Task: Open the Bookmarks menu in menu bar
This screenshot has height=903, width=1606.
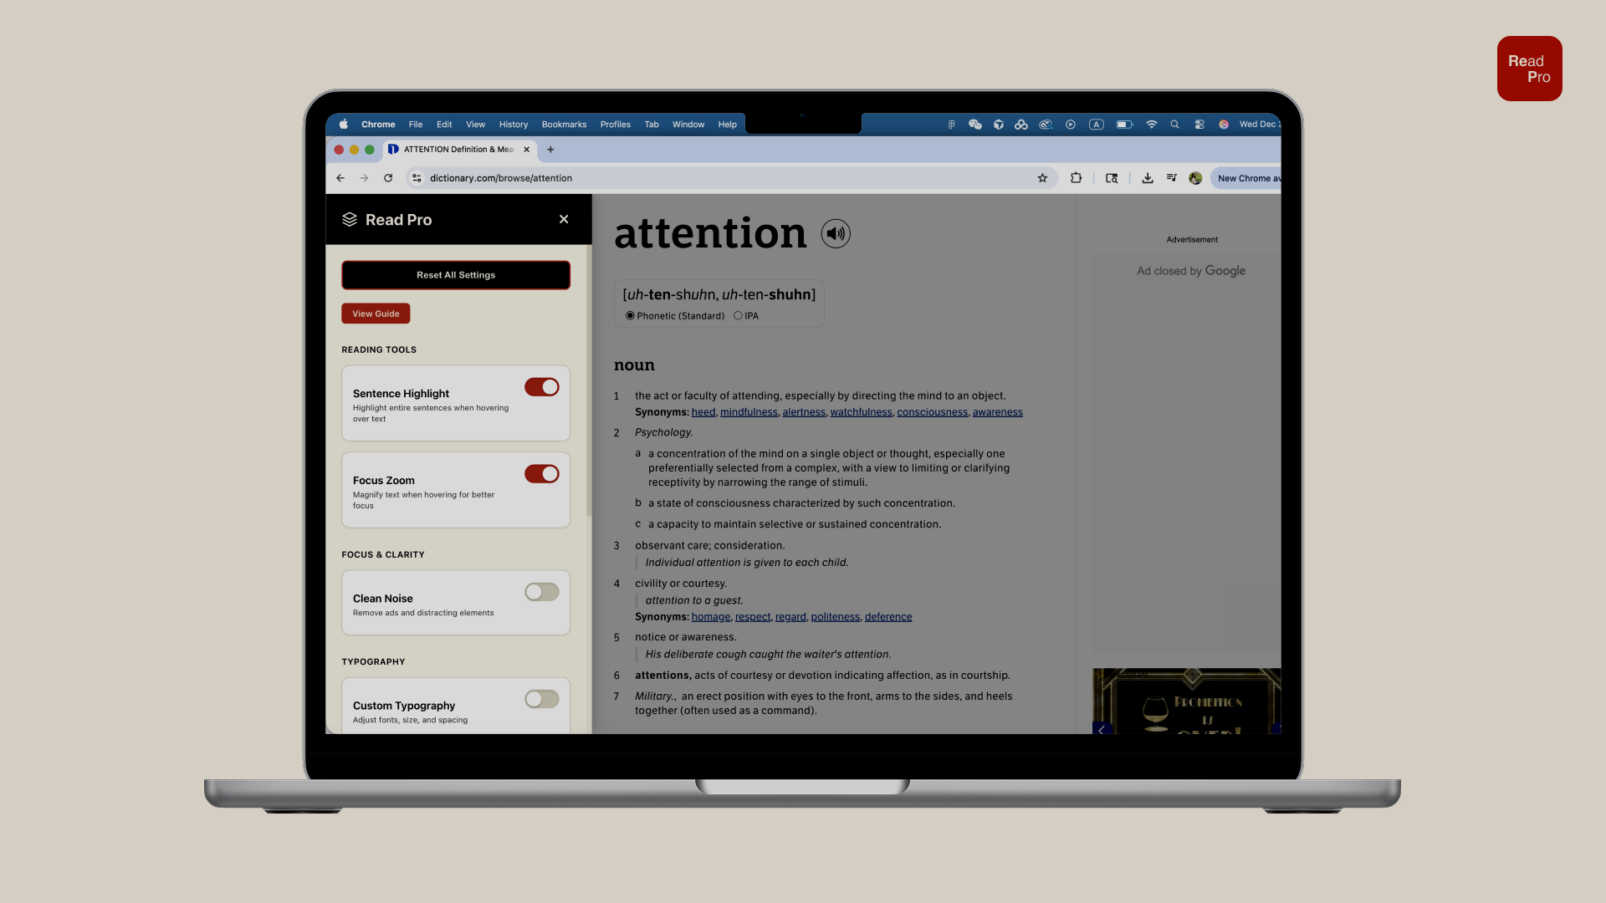Action: coord(564,125)
